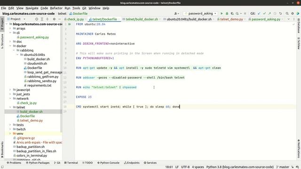
Task: Open the SciView side panel
Action: 299,43
